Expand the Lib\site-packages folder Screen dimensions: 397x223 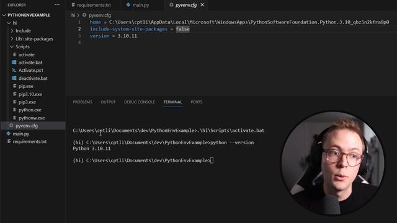pos(12,38)
